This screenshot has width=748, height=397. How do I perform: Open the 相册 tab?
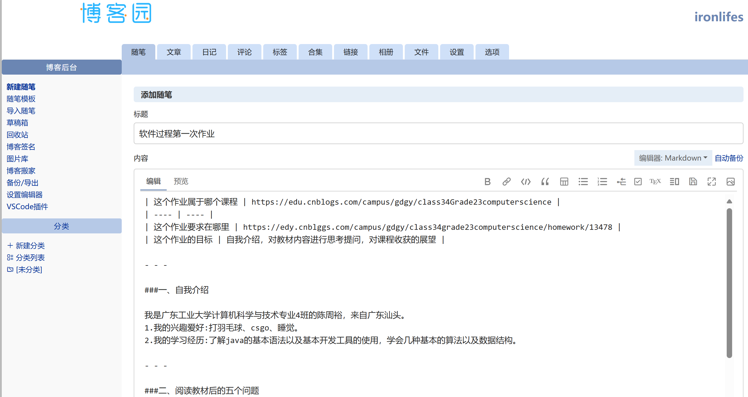click(386, 52)
